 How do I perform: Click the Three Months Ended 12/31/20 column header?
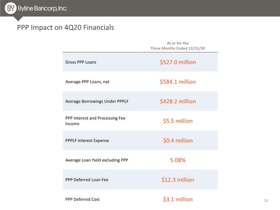pos(178,46)
